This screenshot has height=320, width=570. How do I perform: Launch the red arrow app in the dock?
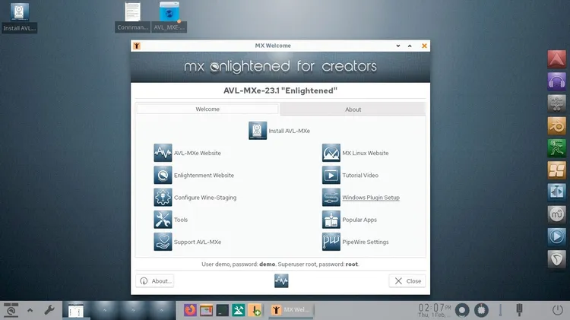click(556, 59)
